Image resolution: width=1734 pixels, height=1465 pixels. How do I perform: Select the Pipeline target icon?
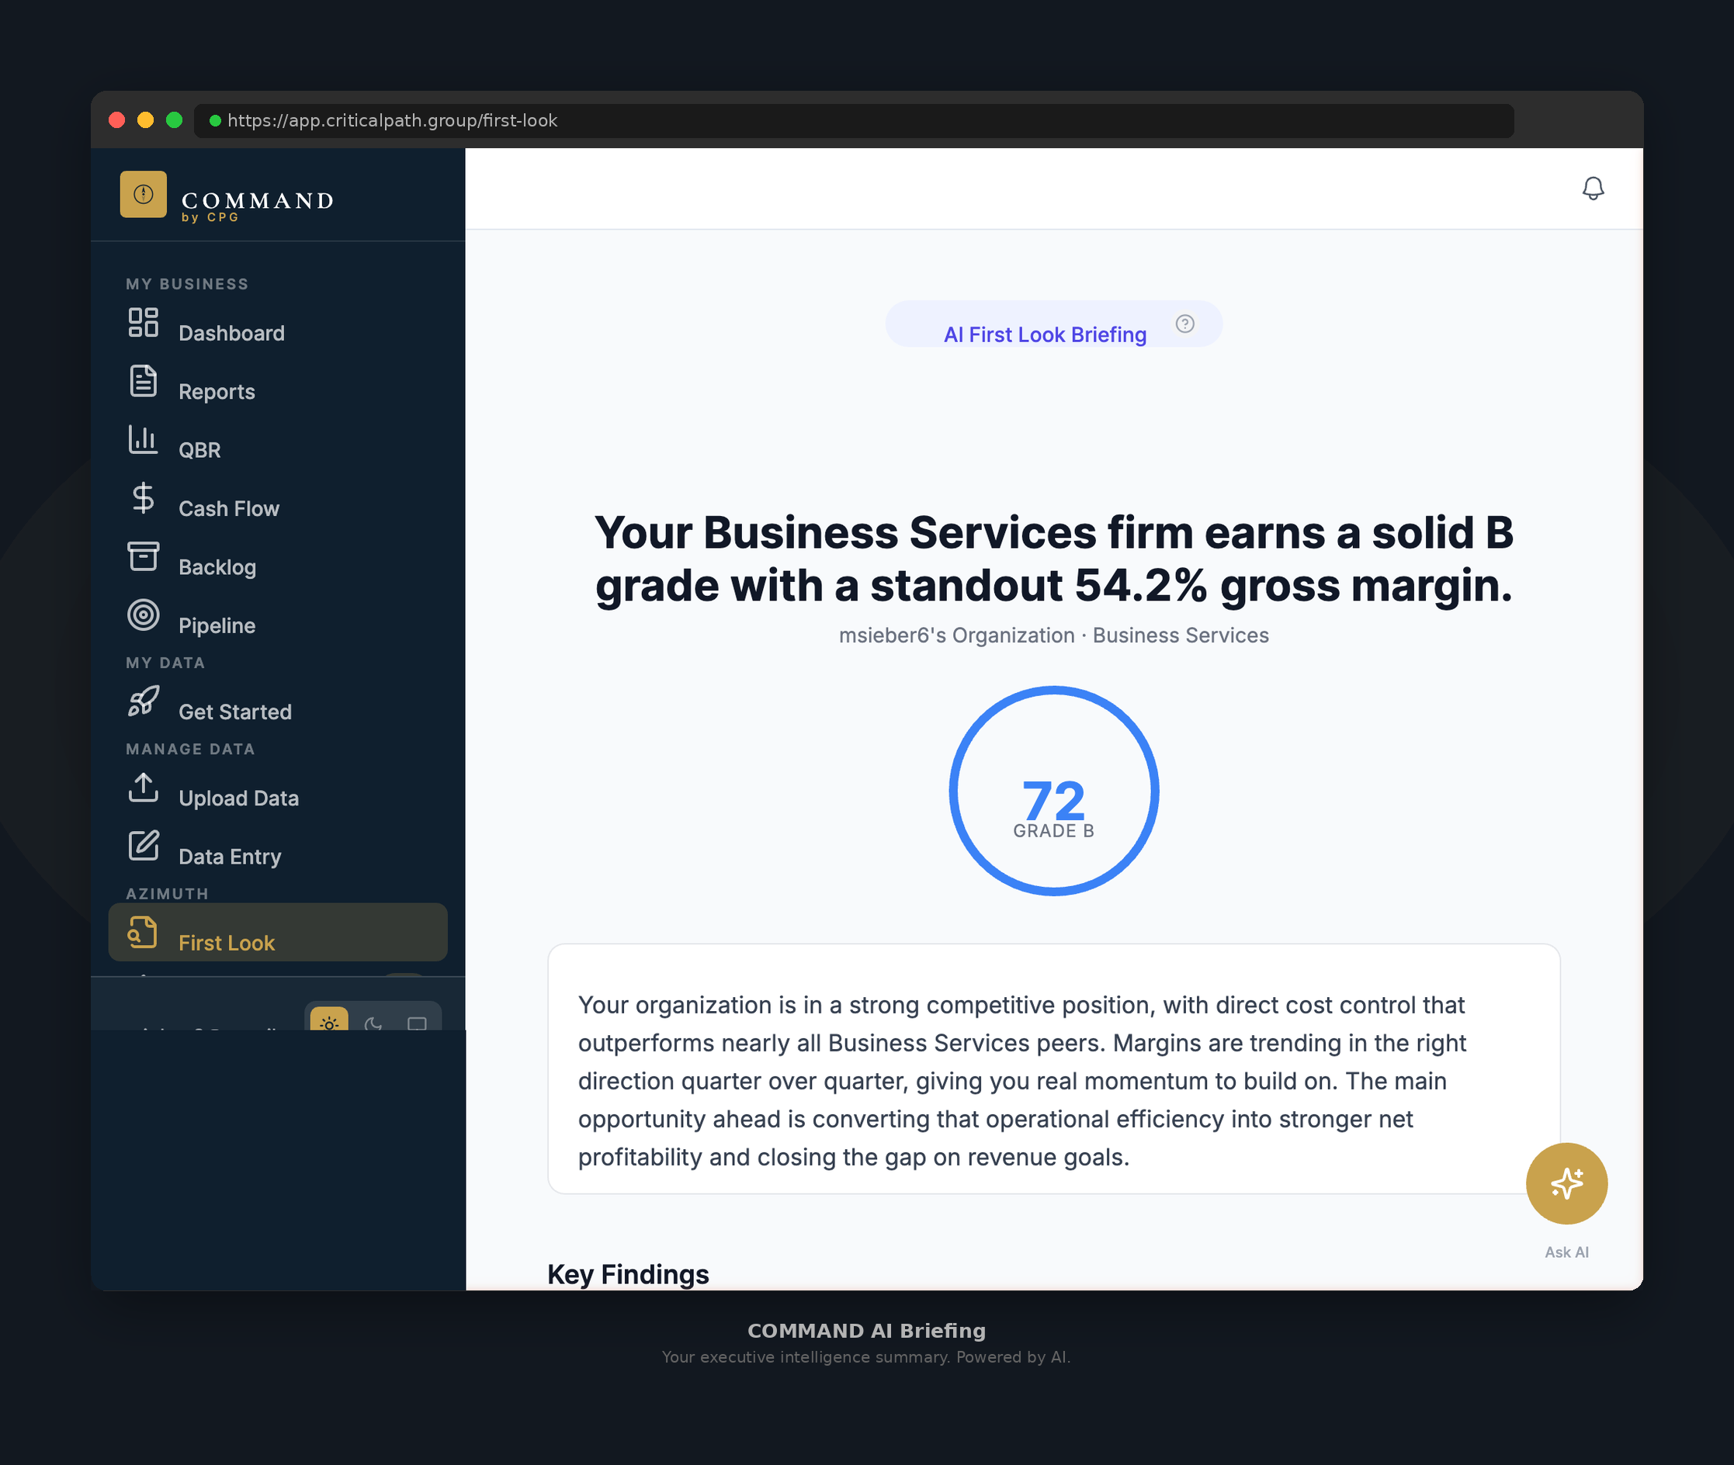click(x=143, y=615)
